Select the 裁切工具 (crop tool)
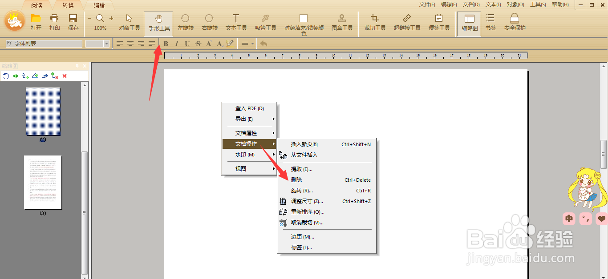This screenshot has width=608, height=279. (374, 23)
